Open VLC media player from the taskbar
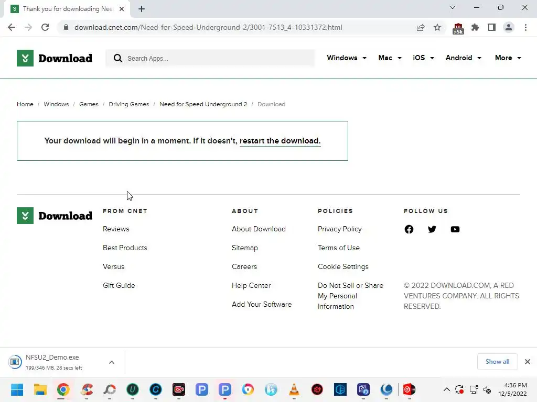The width and height of the screenshot is (537, 402). pos(294,389)
